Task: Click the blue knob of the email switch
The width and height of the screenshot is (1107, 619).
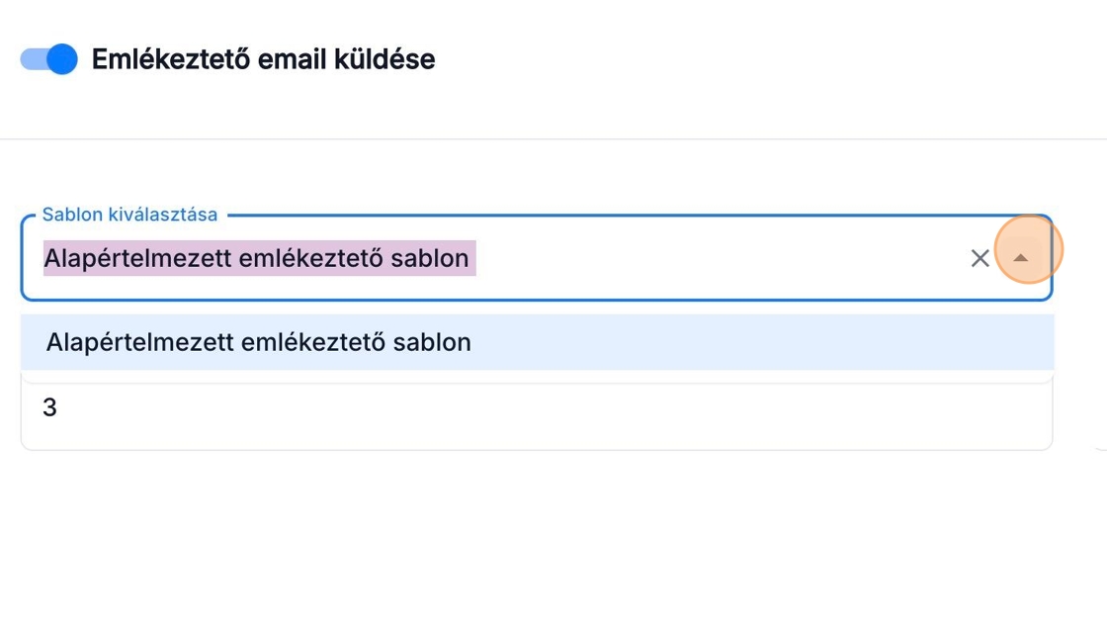Action: 61,59
